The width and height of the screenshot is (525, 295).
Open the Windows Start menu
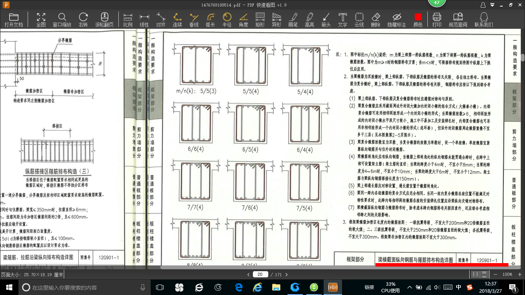coord(9,287)
